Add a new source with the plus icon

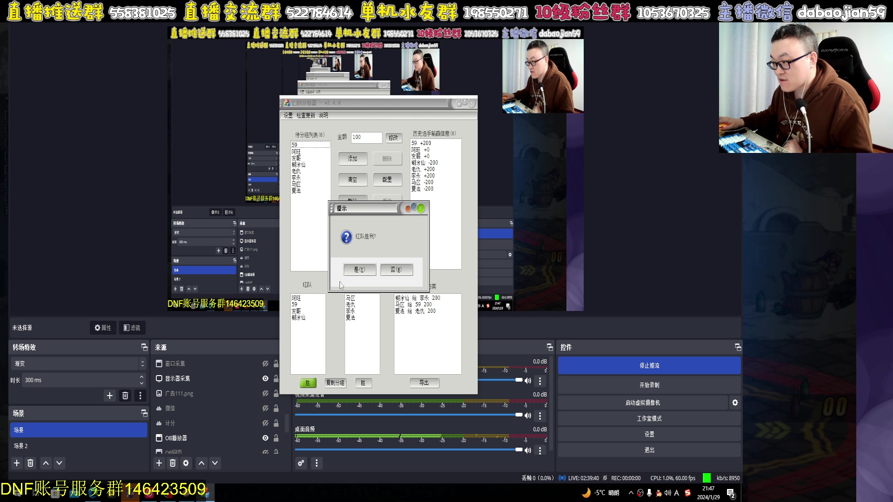[159, 463]
